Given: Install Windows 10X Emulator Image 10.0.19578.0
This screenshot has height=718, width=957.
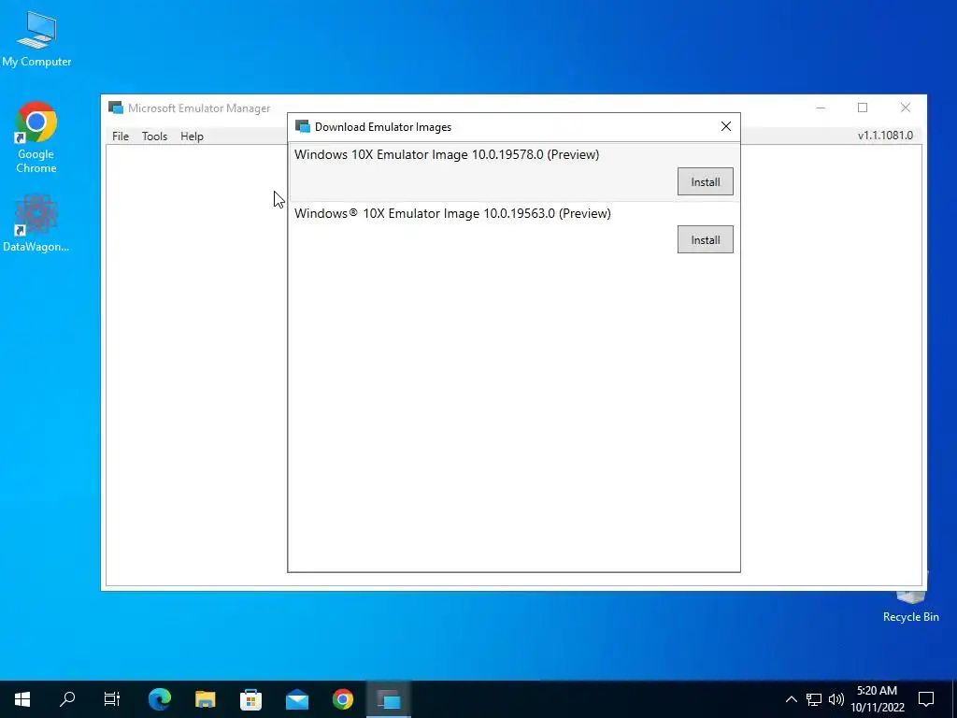Looking at the screenshot, I should pyautogui.click(x=705, y=182).
